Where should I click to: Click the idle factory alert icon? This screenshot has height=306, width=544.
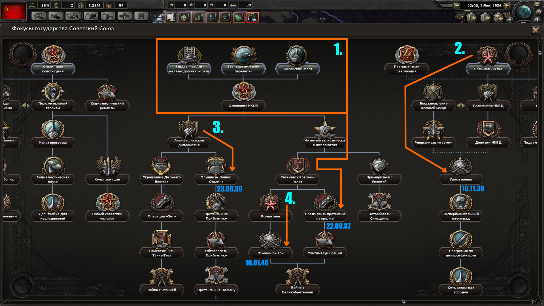184,17
